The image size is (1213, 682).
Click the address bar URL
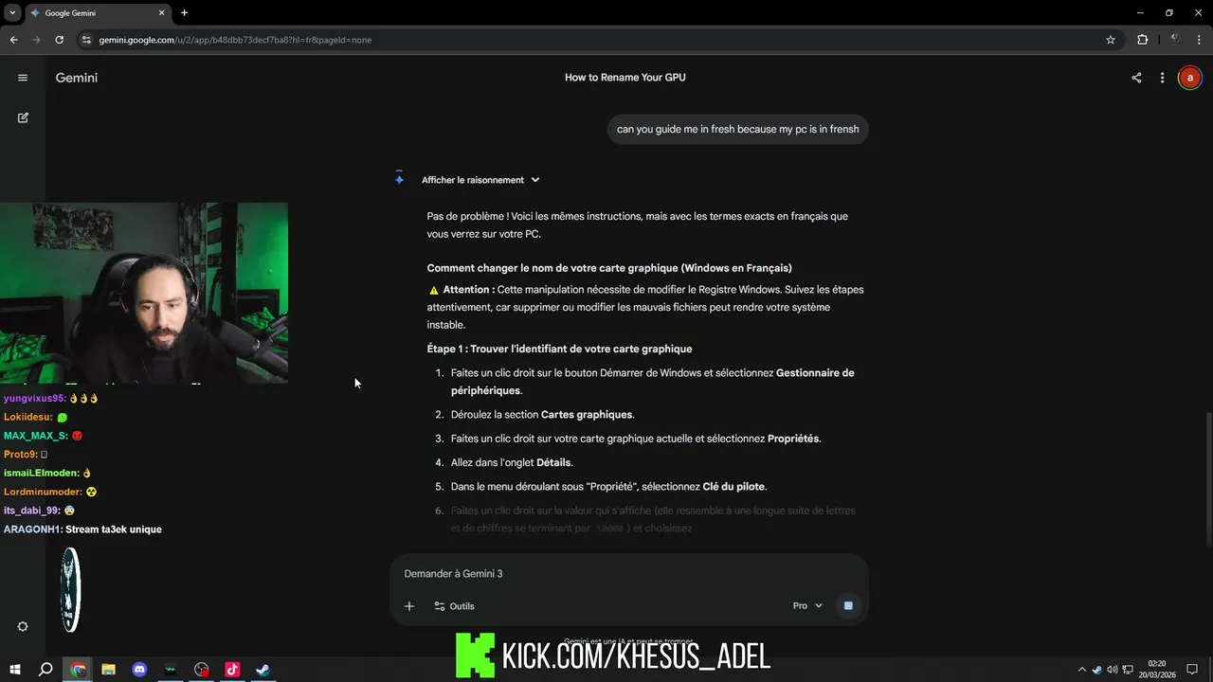point(235,40)
